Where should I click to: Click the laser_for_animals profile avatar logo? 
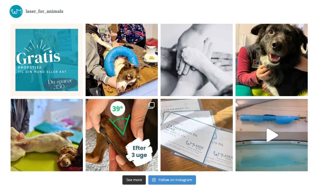point(16,11)
